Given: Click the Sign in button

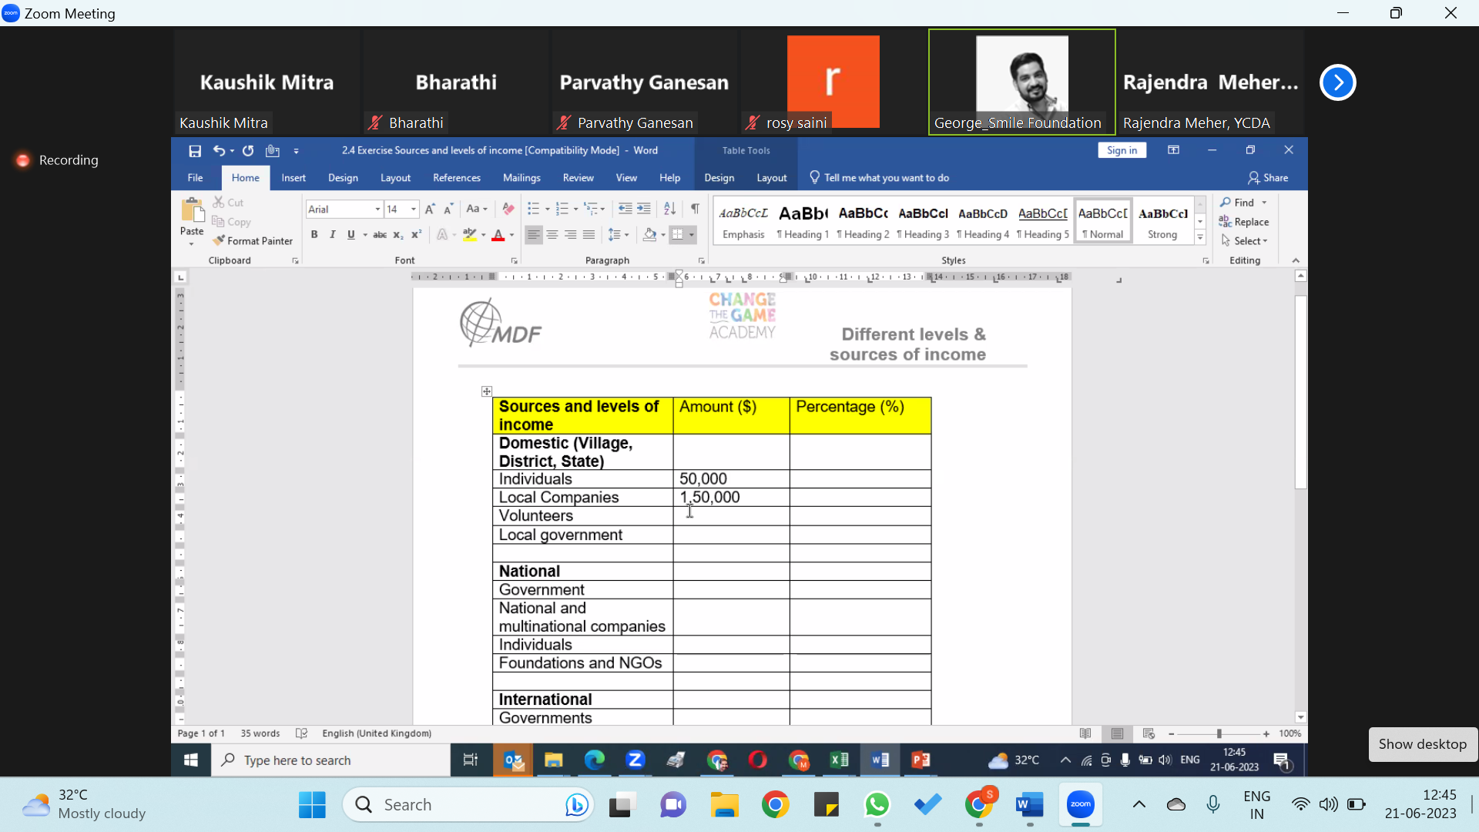Looking at the screenshot, I should click(1122, 150).
